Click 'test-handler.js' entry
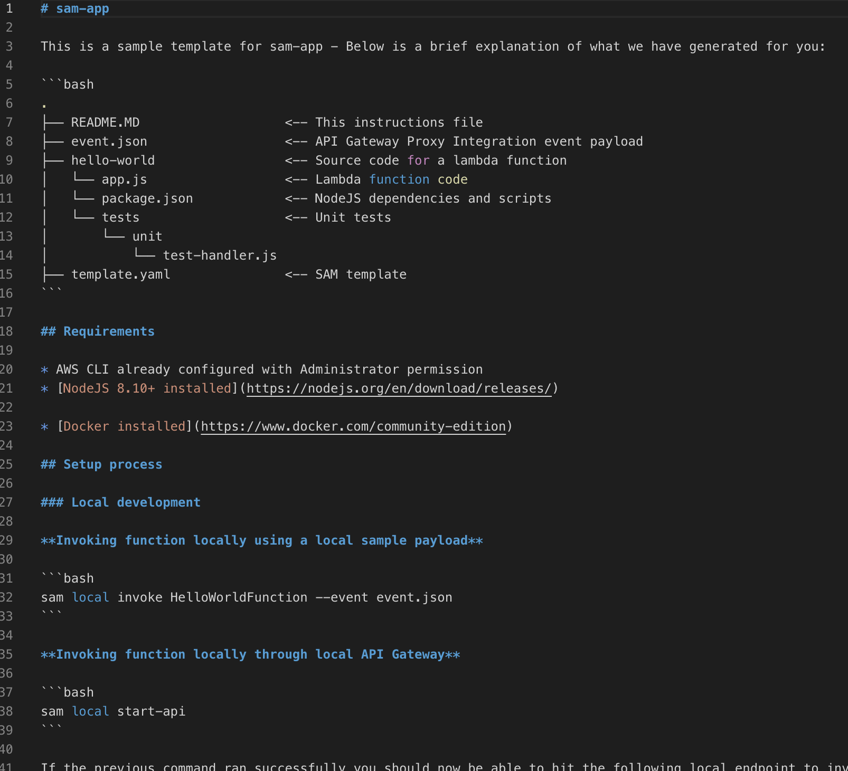This screenshot has width=848, height=771. coord(220,255)
